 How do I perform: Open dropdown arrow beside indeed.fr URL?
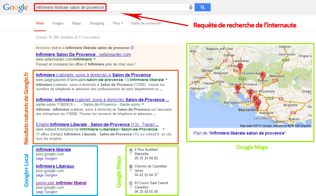164,129
